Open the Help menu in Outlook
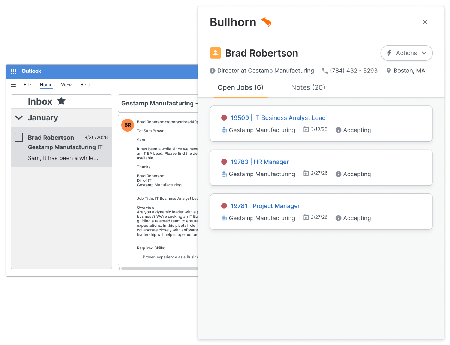The height and width of the screenshot is (345, 450). pos(85,85)
